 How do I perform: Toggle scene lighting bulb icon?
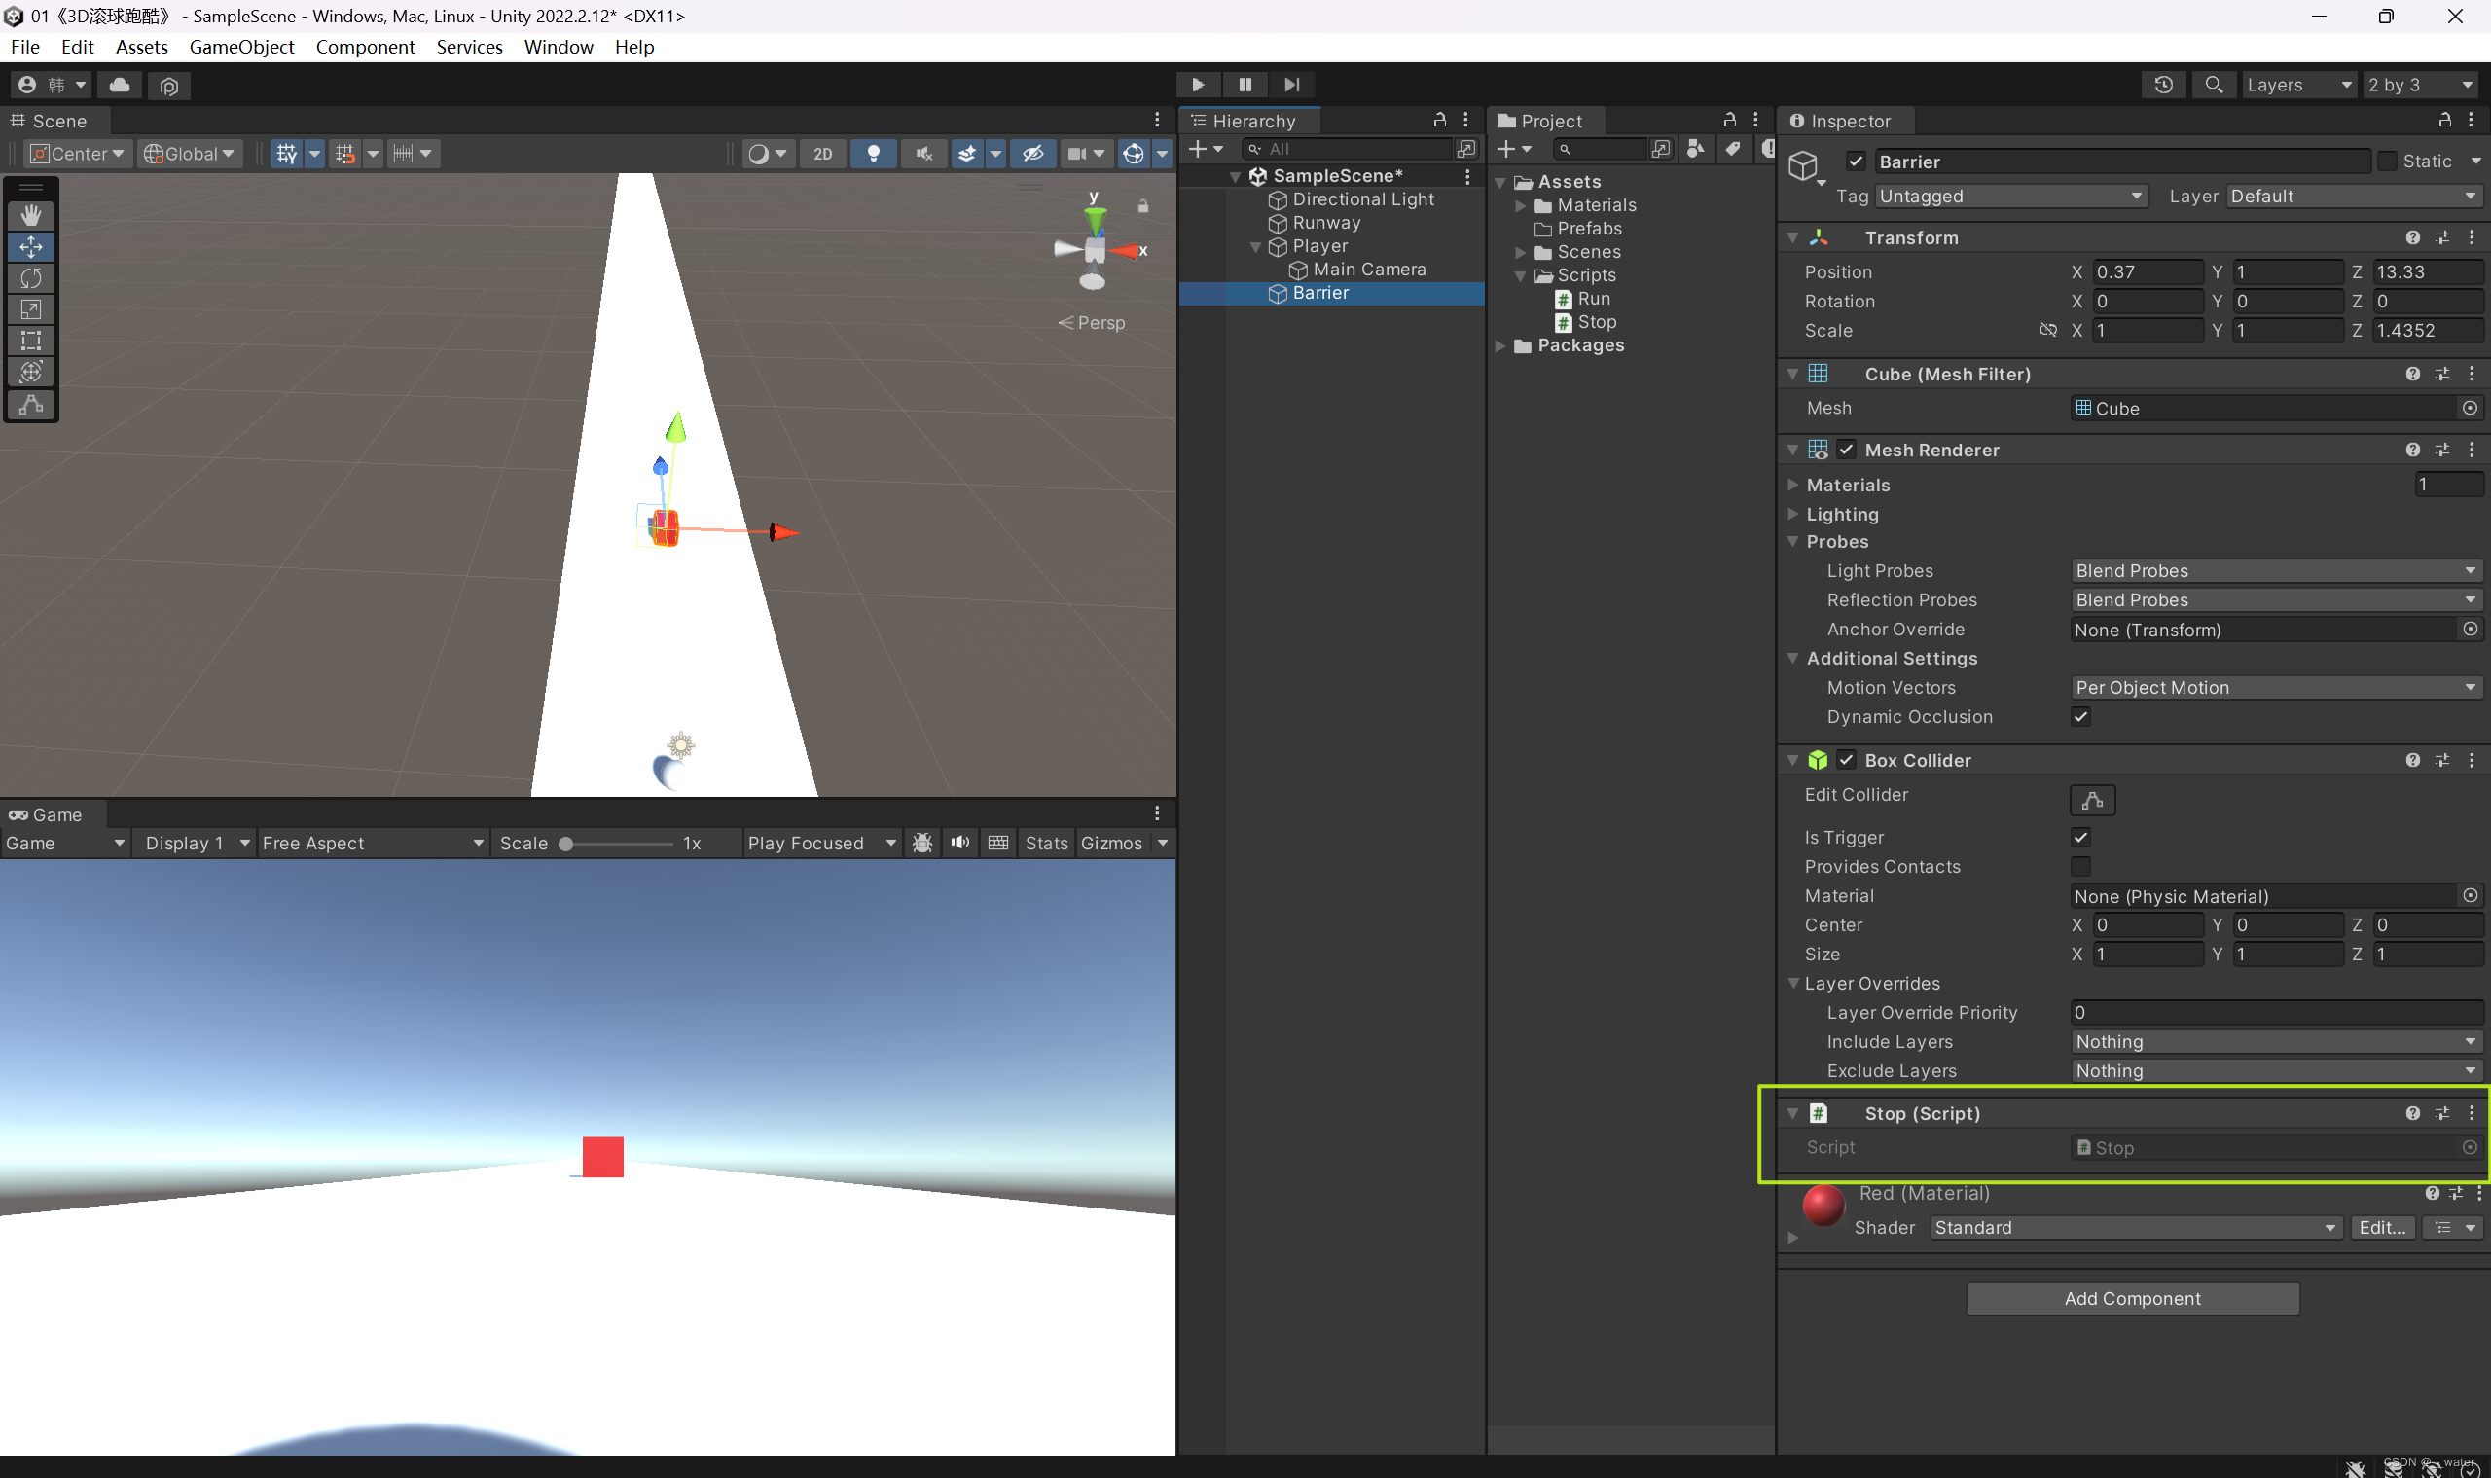click(874, 154)
